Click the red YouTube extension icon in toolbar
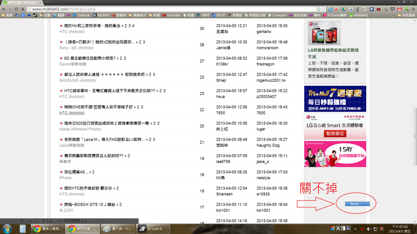This screenshot has width=417, height=234. coord(379,9)
